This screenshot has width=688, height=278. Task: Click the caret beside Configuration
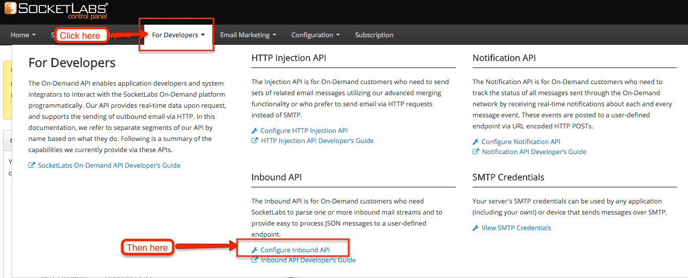(x=338, y=35)
